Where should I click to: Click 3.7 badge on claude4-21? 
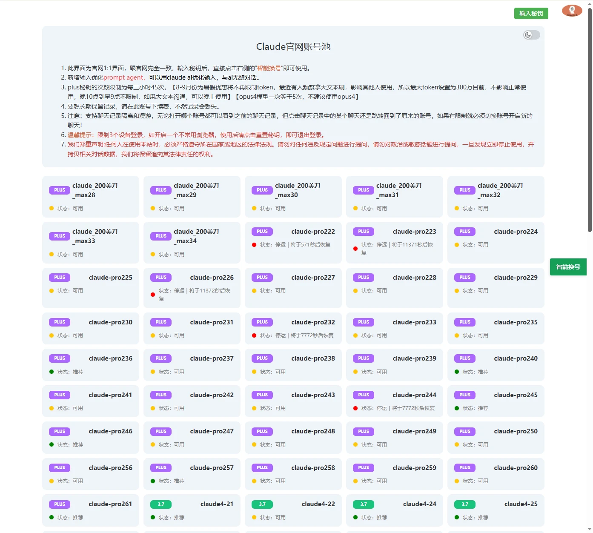161,504
